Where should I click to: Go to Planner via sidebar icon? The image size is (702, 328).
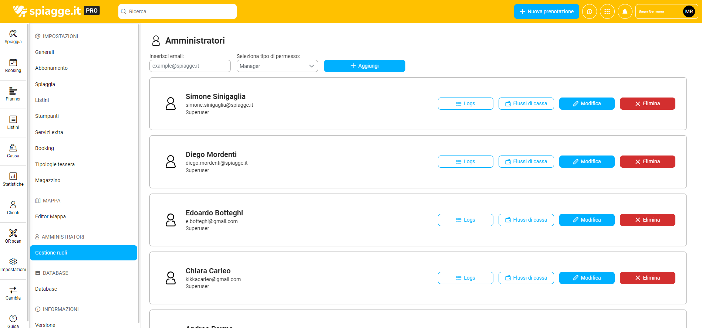coord(13,91)
